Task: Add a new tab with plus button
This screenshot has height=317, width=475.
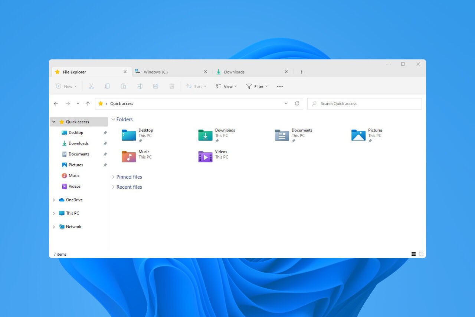Action: tap(301, 72)
